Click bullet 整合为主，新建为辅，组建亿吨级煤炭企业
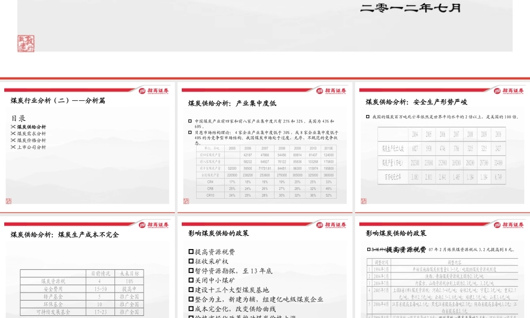The image size is (530, 318). [259, 299]
